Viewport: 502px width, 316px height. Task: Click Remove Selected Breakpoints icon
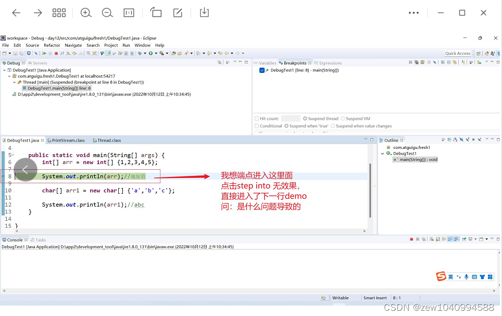point(410,62)
